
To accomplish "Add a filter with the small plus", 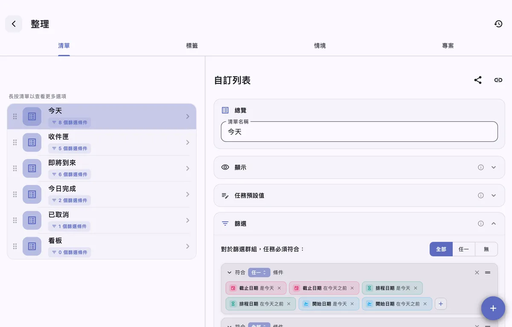I will click(441, 304).
